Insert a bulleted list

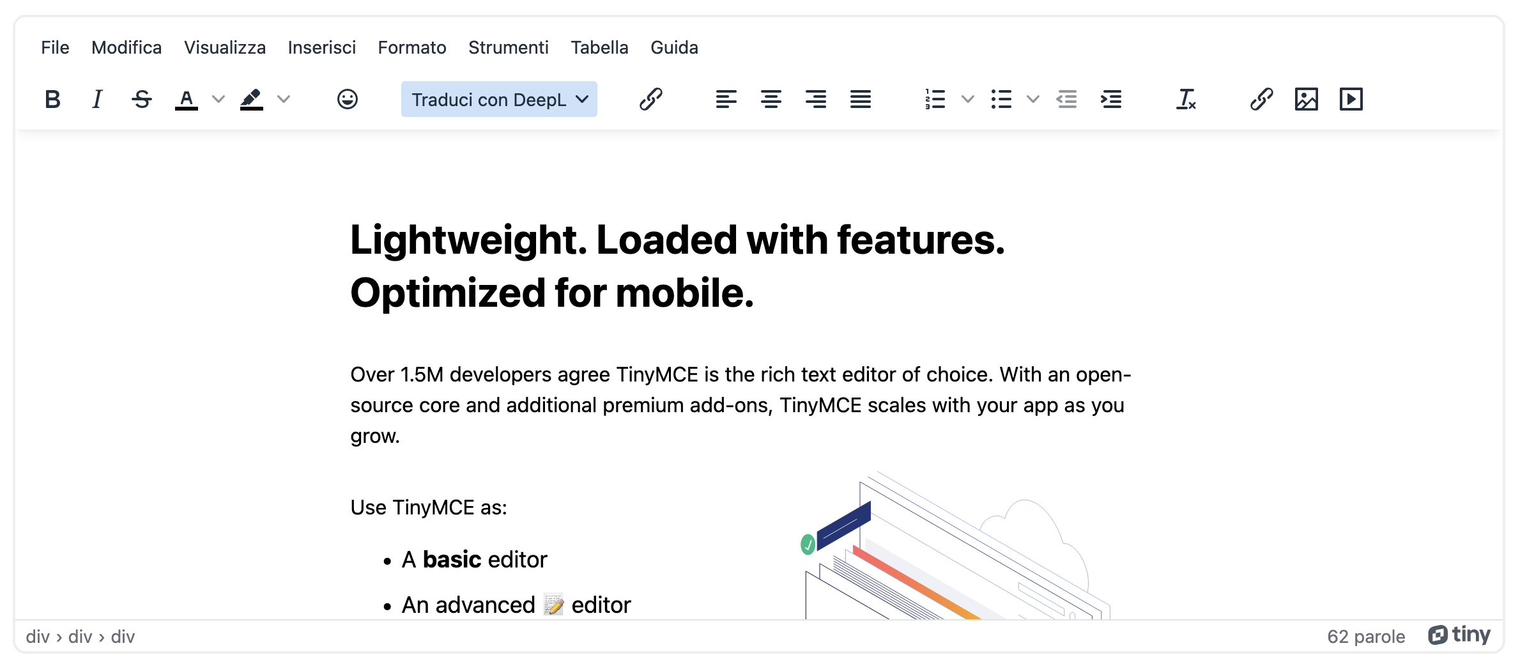pos(1001,99)
